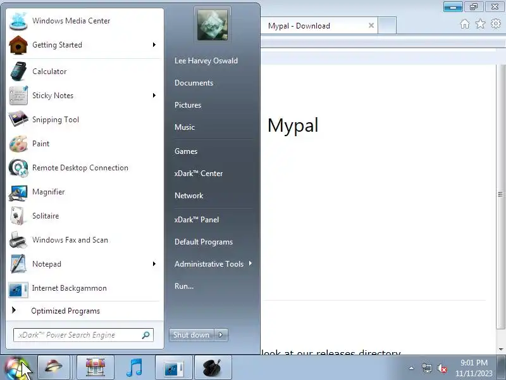Open the Magnifier icon
This screenshot has height=380, width=506.
click(18, 192)
